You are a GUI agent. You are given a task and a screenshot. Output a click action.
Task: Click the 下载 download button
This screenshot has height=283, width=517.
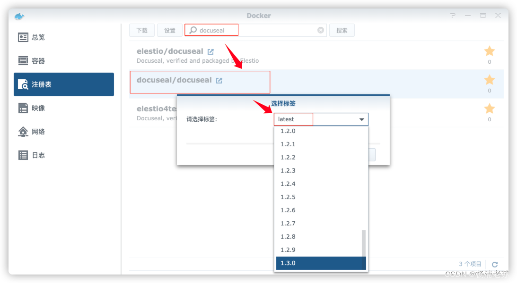[x=142, y=30]
